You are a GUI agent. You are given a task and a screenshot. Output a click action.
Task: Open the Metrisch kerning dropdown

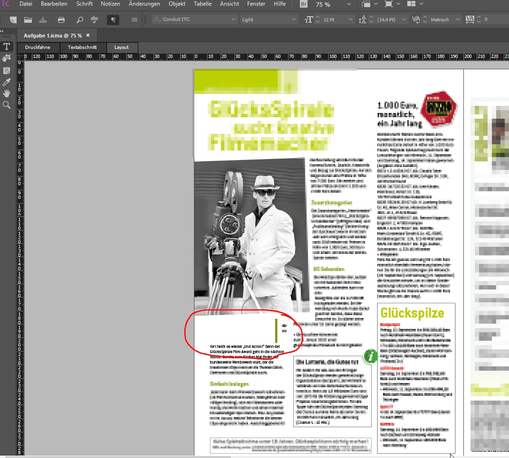click(458, 19)
